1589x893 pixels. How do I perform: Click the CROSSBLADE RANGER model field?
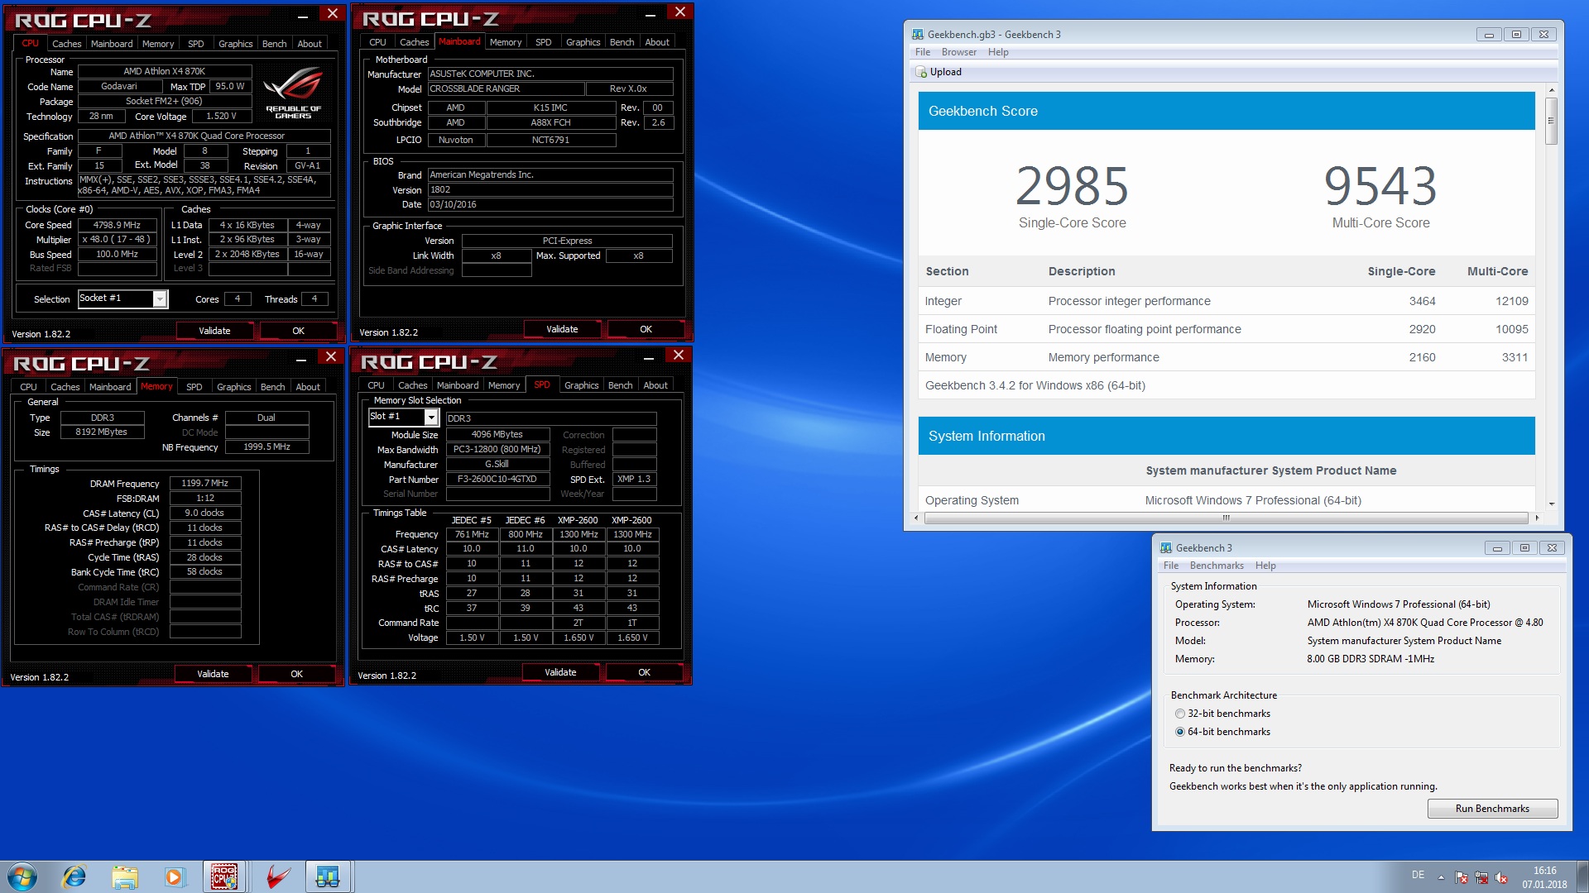tap(506, 89)
